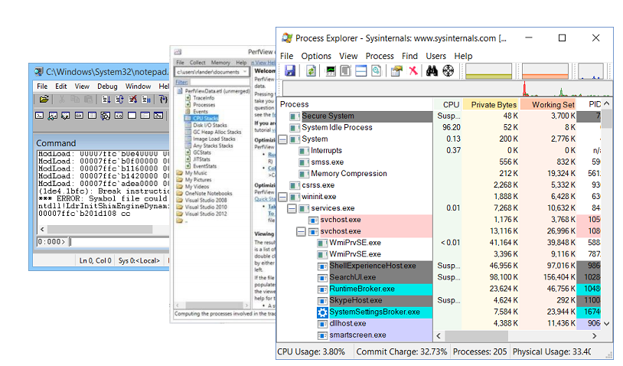This screenshot has height=366, width=623.
Task: Collapse the svchost.exe node with 13,116 K
Action: (301, 232)
